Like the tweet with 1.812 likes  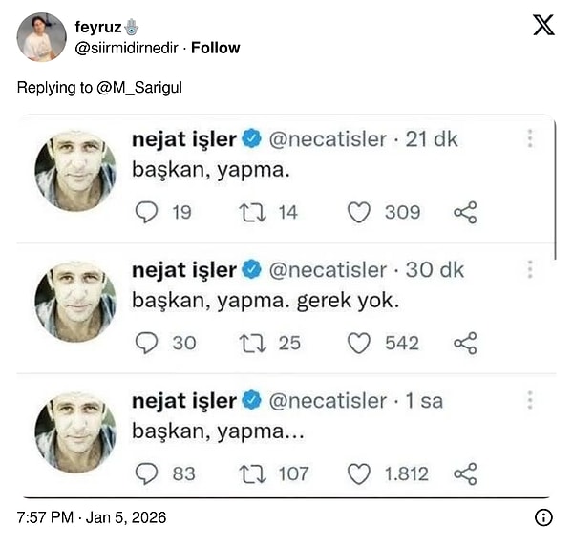[x=359, y=473]
